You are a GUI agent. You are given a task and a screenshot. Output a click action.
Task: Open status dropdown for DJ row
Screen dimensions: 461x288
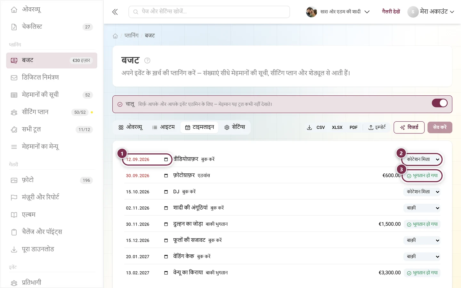tap(422, 192)
